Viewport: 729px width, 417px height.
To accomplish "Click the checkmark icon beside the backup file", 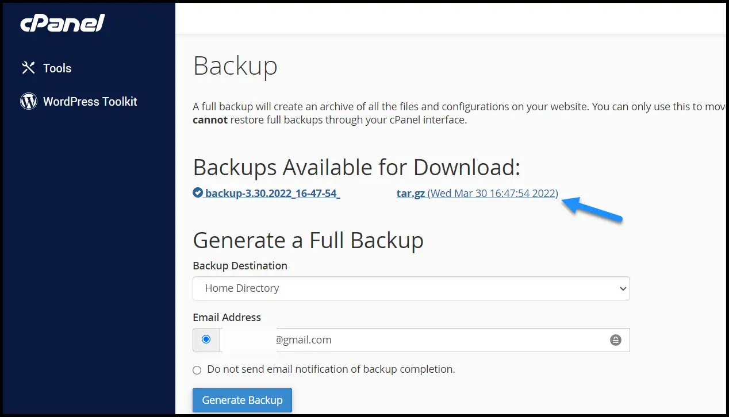I will (198, 193).
